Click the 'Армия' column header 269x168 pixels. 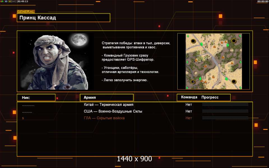point(106,97)
